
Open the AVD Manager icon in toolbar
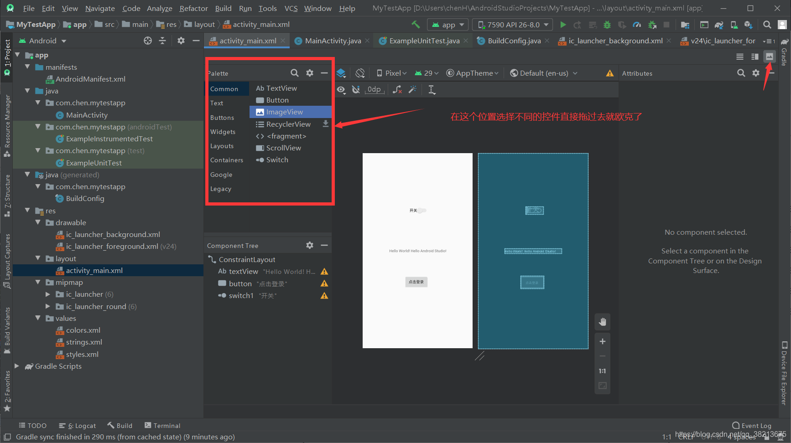[x=734, y=25]
